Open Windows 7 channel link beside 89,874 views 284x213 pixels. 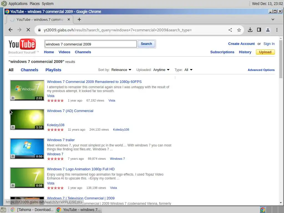click(117, 159)
